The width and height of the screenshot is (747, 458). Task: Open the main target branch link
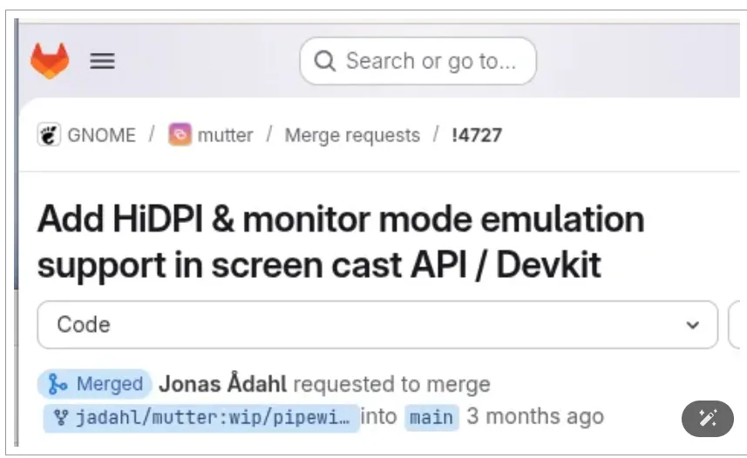(431, 417)
